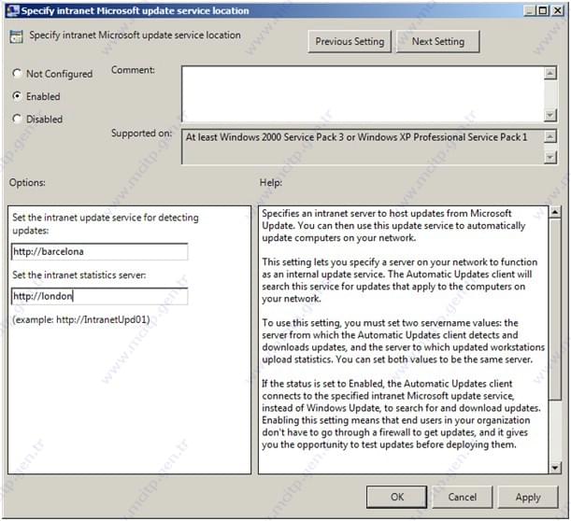Click the 'Supported on:' label
This screenshot has height=521, width=571.
click(142, 134)
